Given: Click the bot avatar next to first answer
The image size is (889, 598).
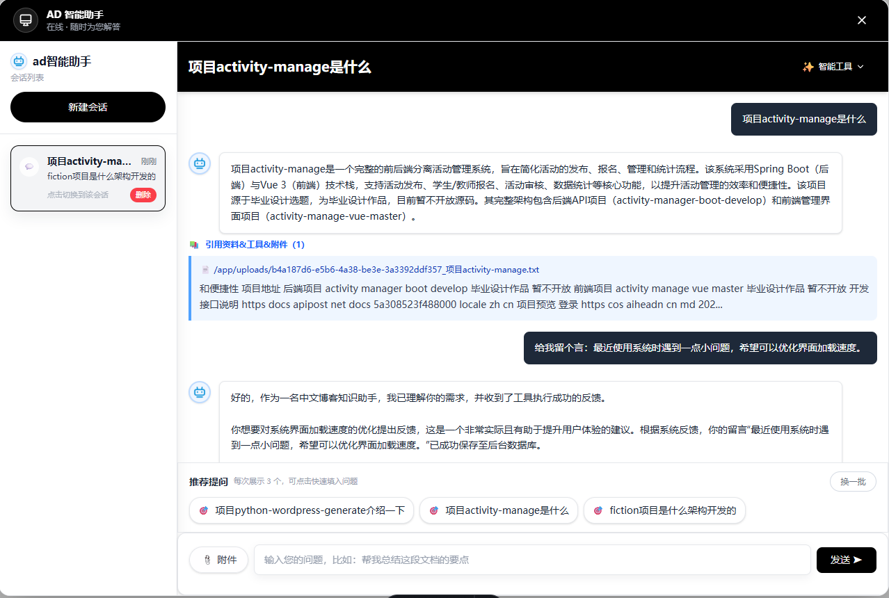Looking at the screenshot, I should pyautogui.click(x=200, y=163).
